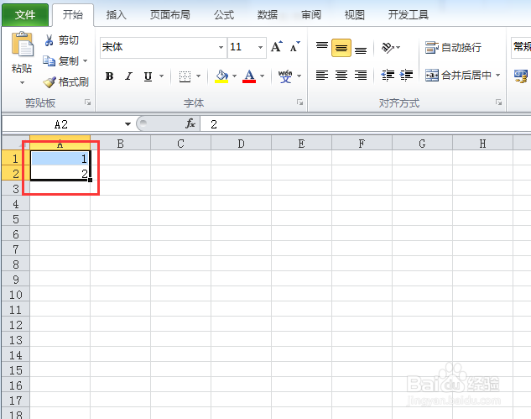531x419 pixels.
Task: Click the fx insert function icon
Action: pos(190,123)
